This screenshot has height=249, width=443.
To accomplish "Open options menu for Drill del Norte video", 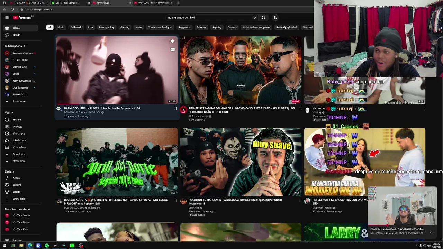I will pyautogui.click(x=176, y=200).
